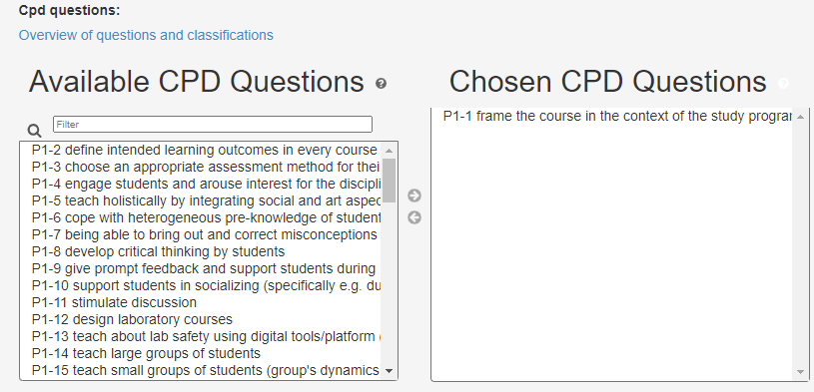Click the Chosen list scrollbar's down arrow

click(800, 372)
